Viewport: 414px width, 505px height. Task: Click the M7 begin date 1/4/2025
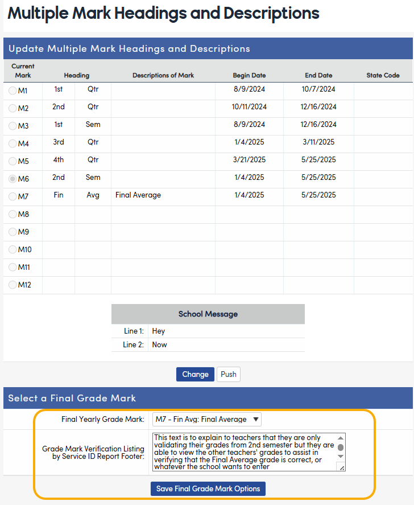[x=249, y=195]
